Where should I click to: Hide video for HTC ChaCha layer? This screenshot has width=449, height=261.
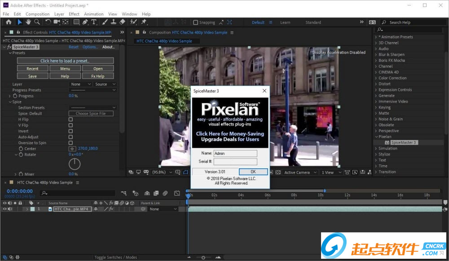(x=5, y=209)
